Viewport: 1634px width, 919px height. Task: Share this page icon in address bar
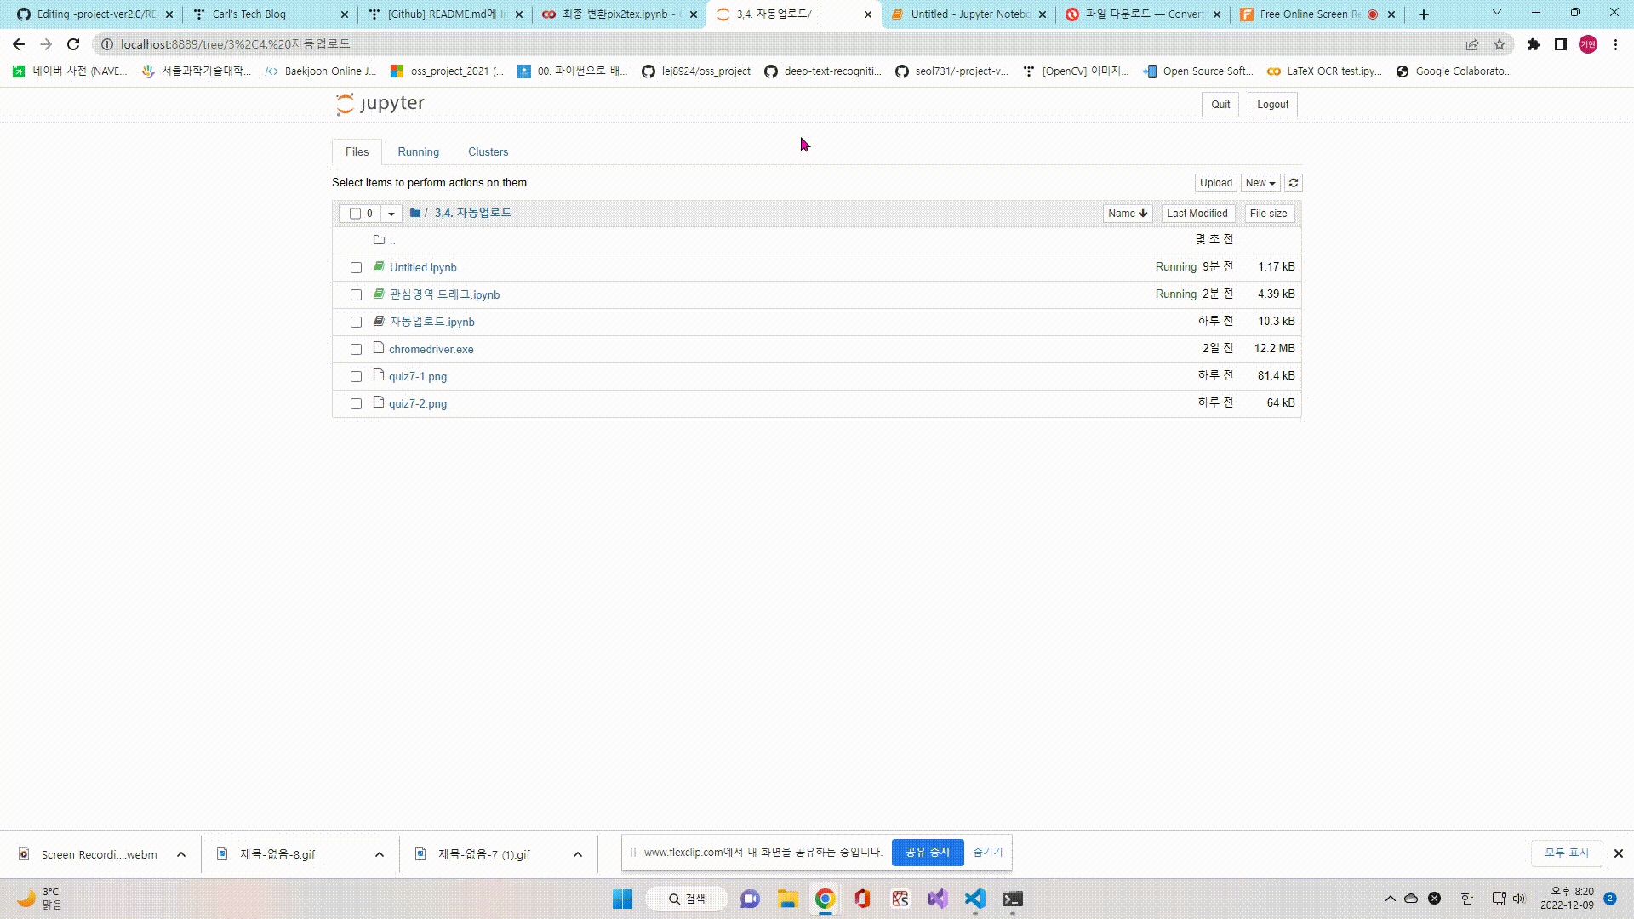coord(1472,44)
